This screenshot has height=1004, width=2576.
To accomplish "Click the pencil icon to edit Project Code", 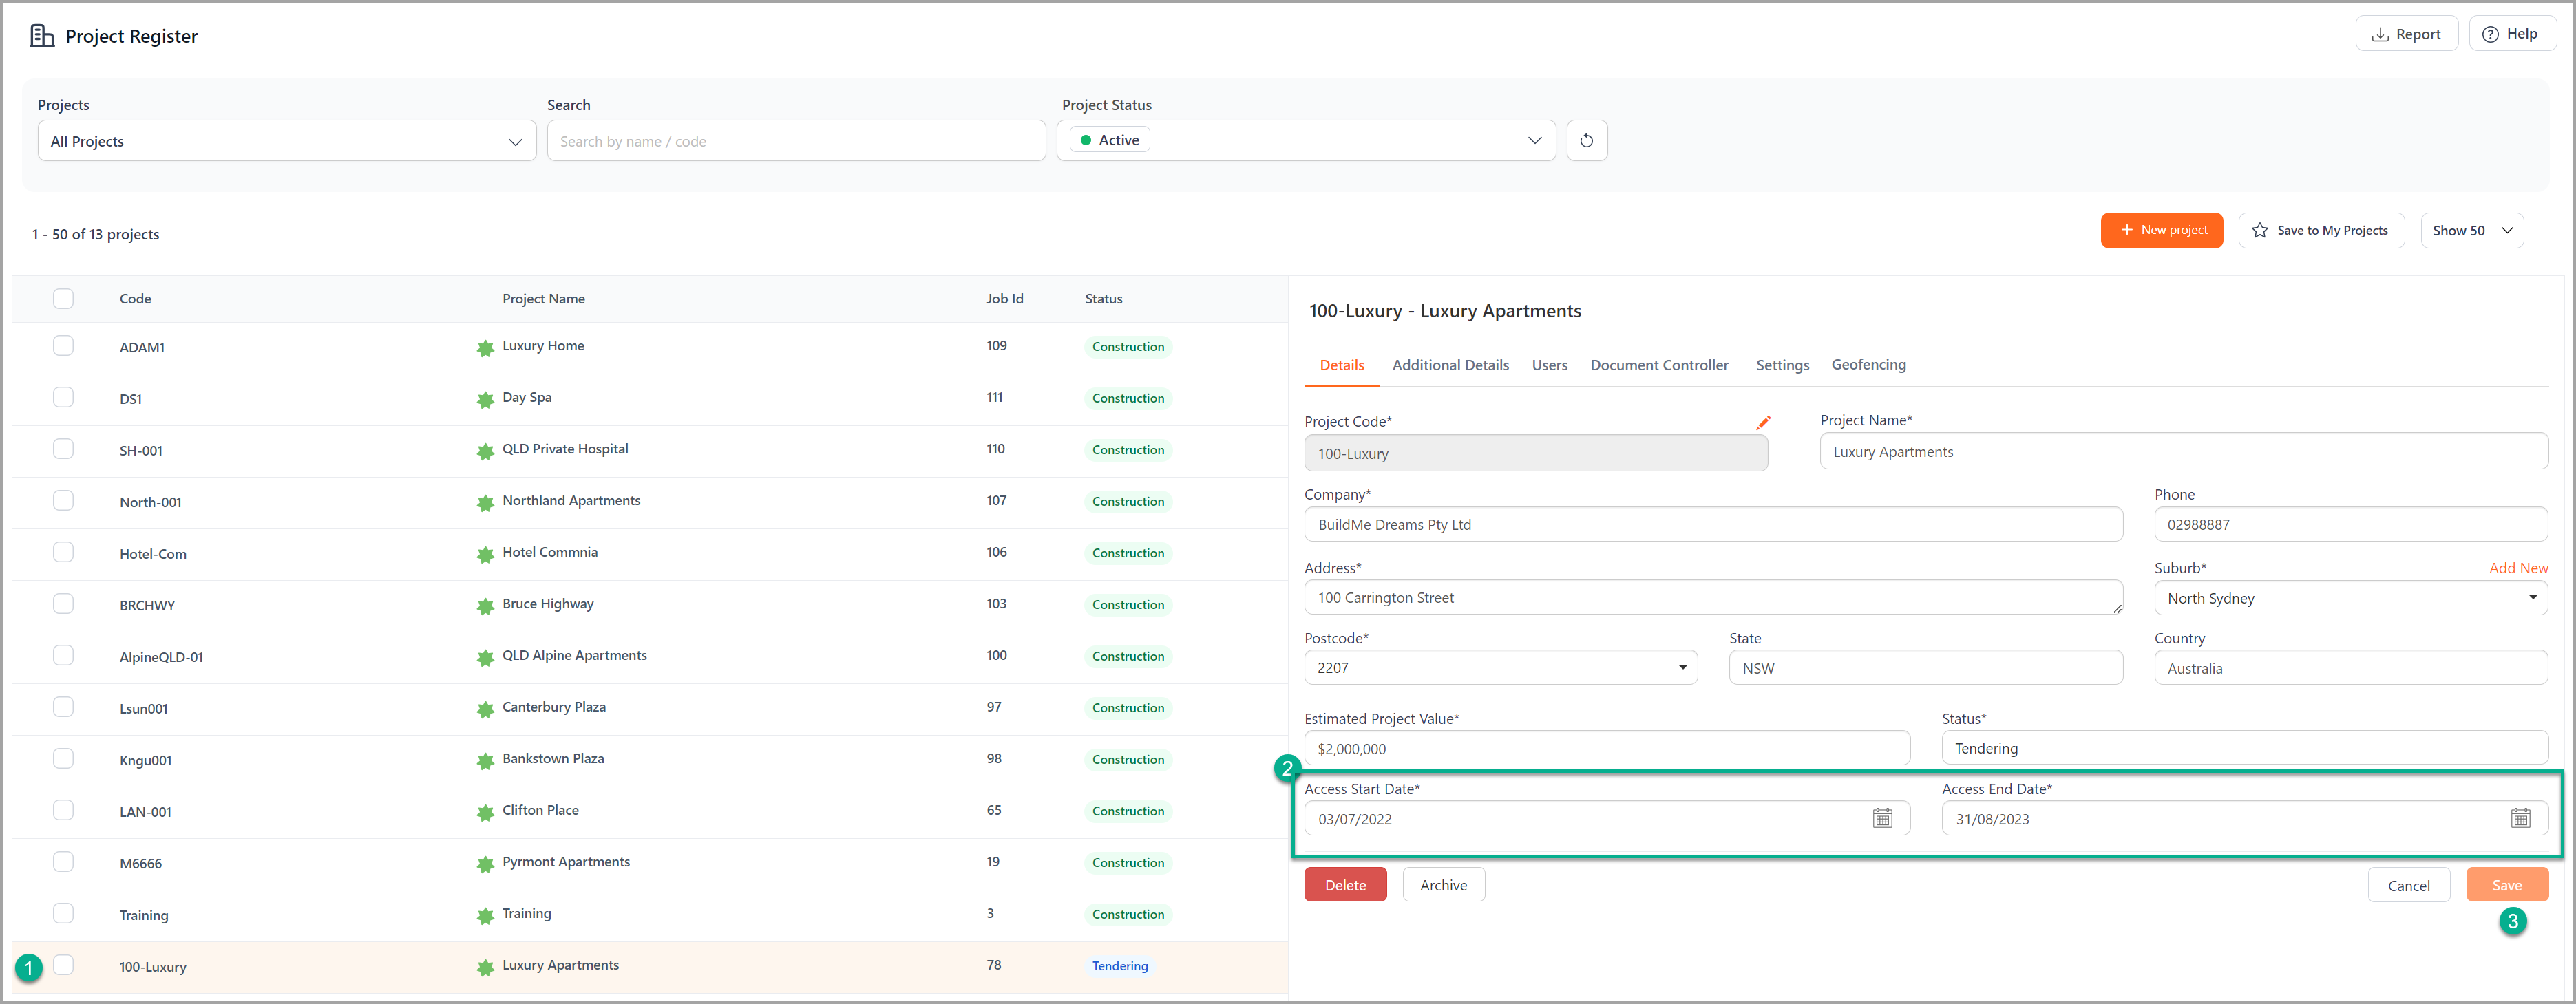I will pyautogui.click(x=1763, y=422).
